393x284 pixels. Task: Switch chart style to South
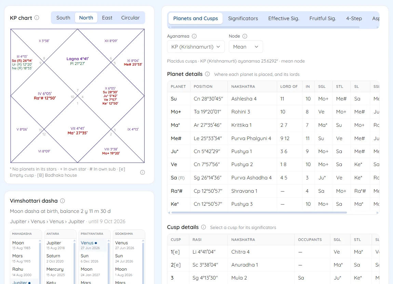point(63,18)
